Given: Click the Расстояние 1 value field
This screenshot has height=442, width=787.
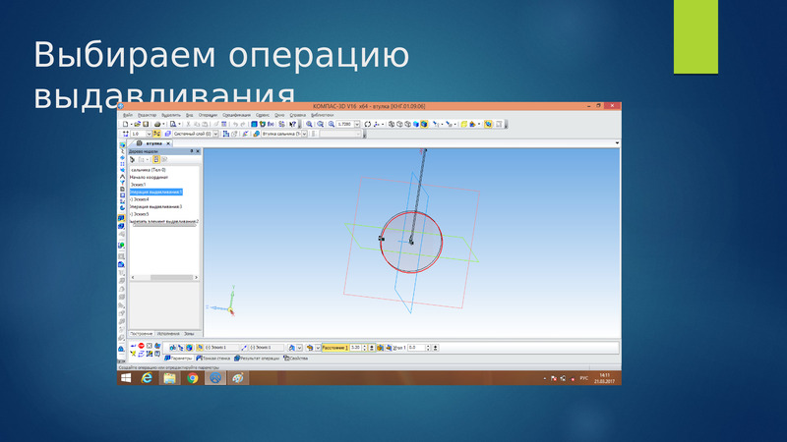Looking at the screenshot, I should coord(355,348).
